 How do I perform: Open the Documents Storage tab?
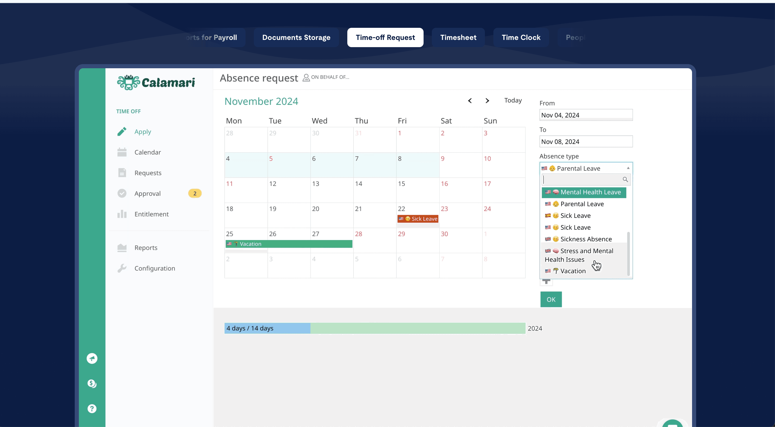click(296, 38)
